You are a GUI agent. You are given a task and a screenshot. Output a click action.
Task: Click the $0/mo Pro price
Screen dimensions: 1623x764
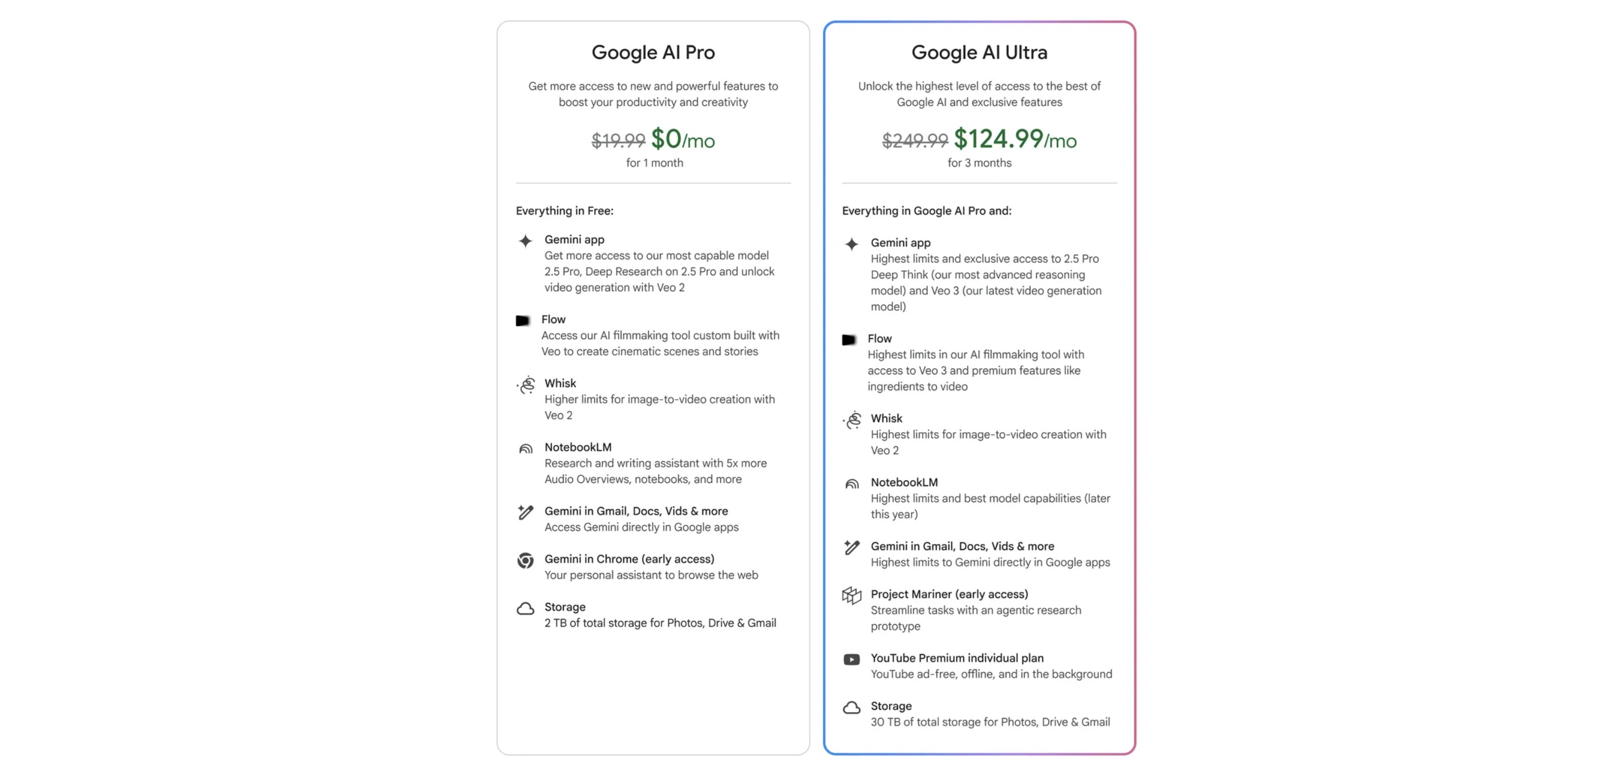(x=683, y=139)
